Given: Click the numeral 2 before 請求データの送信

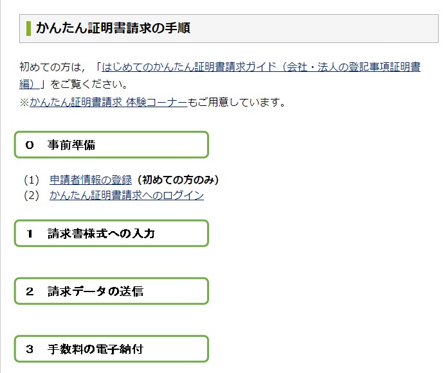Looking at the screenshot, I should (x=30, y=291).
